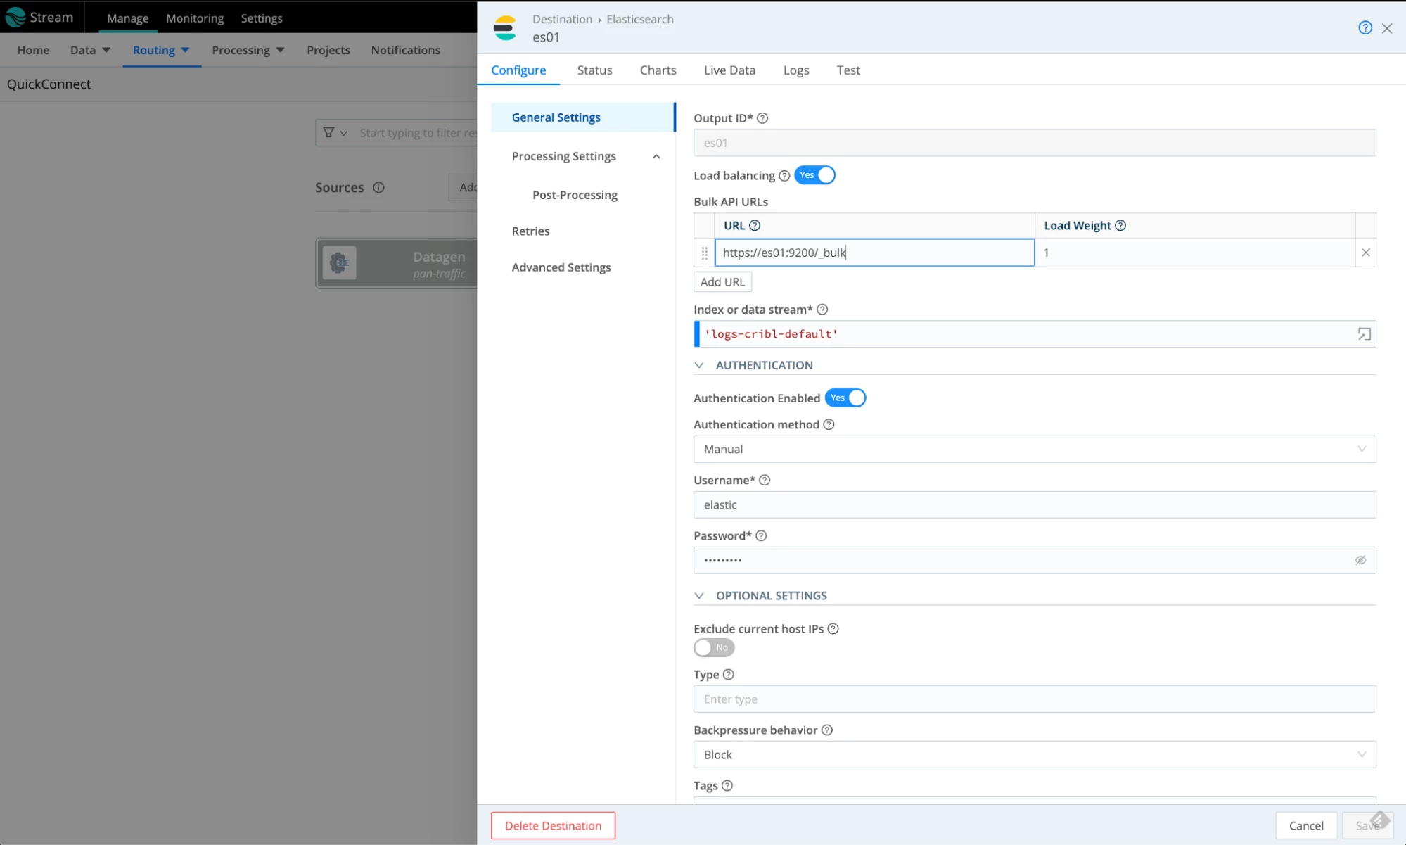Click the Sources info icon

[x=378, y=187]
